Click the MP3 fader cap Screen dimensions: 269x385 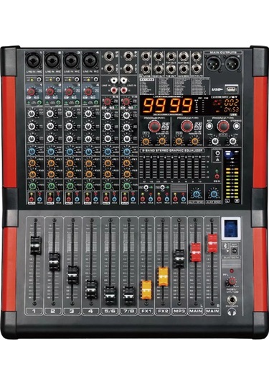point(179,259)
